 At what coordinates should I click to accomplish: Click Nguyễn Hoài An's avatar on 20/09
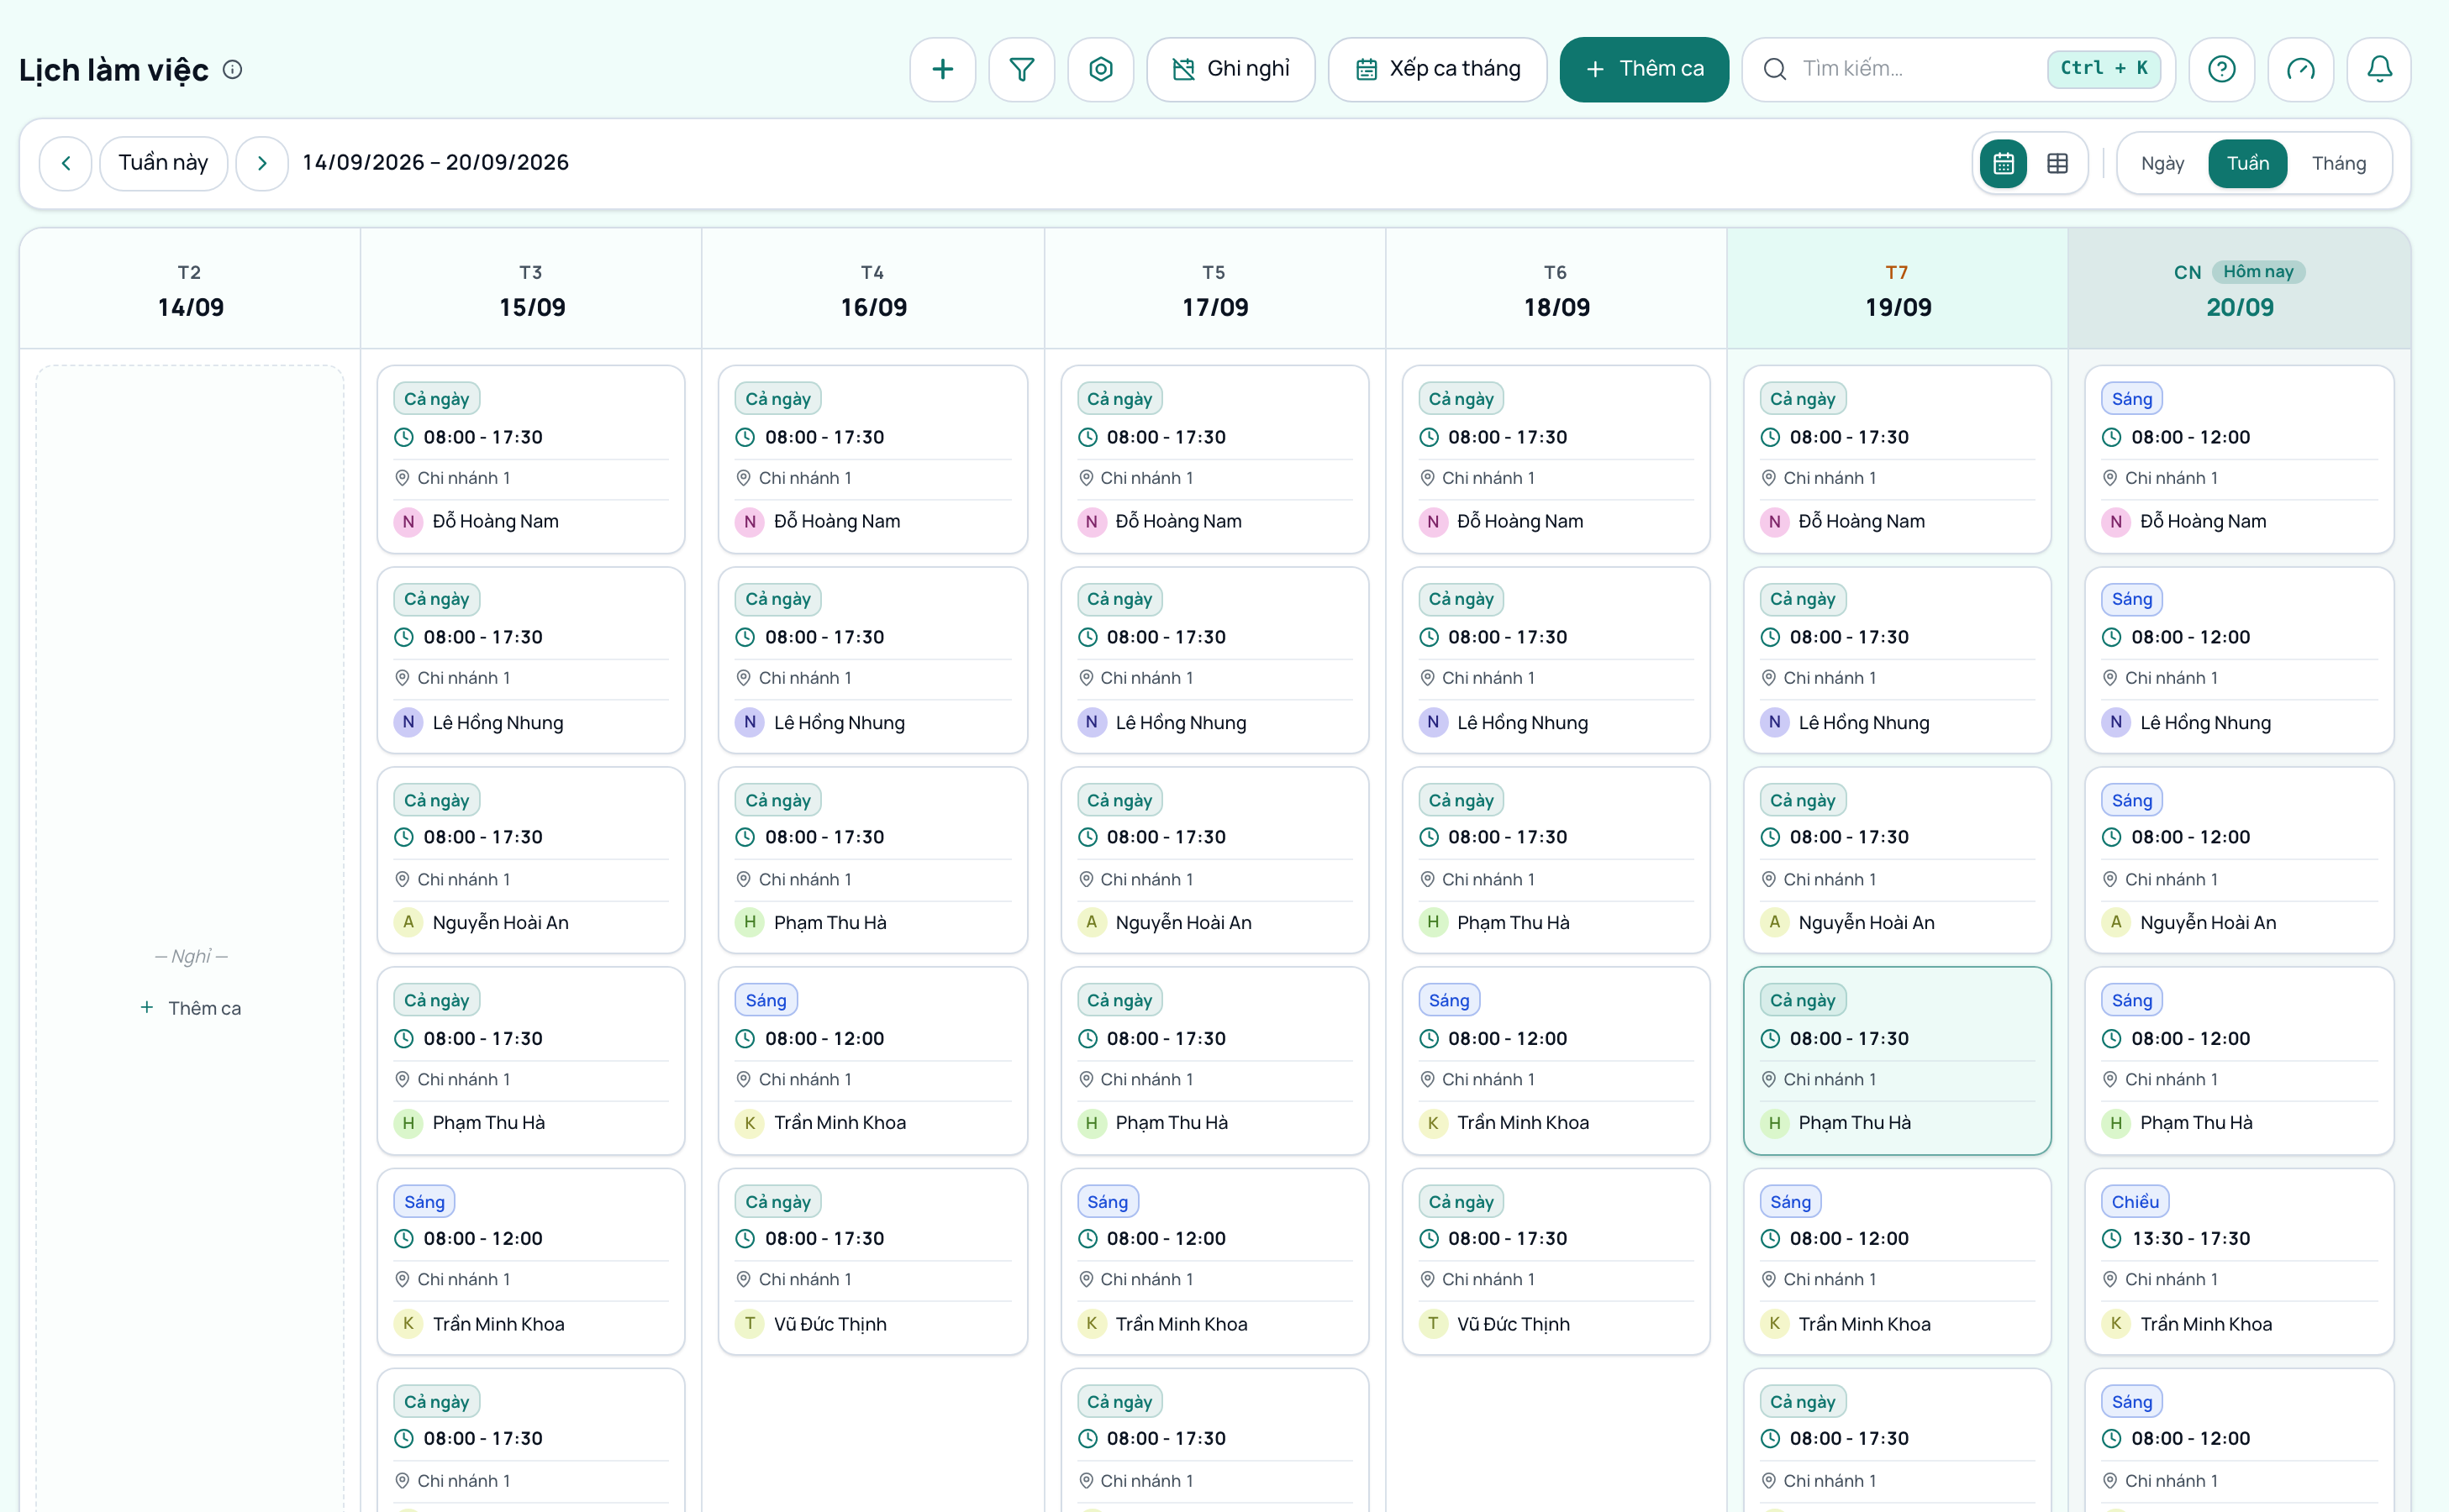2116,922
